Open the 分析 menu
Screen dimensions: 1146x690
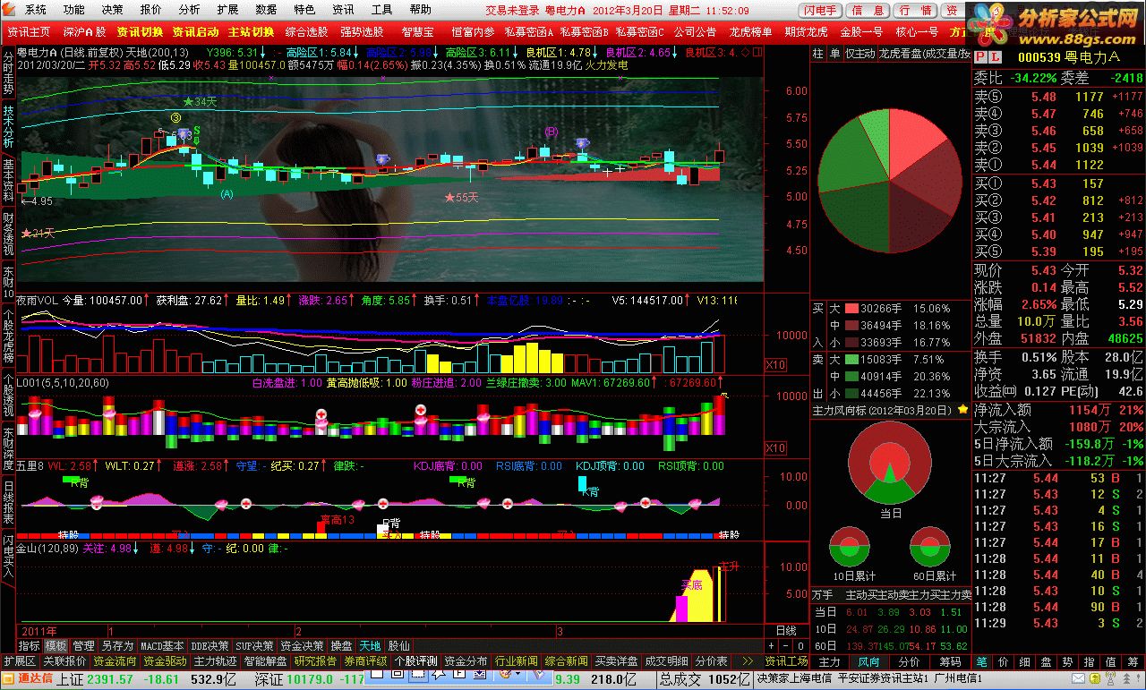pos(189,10)
